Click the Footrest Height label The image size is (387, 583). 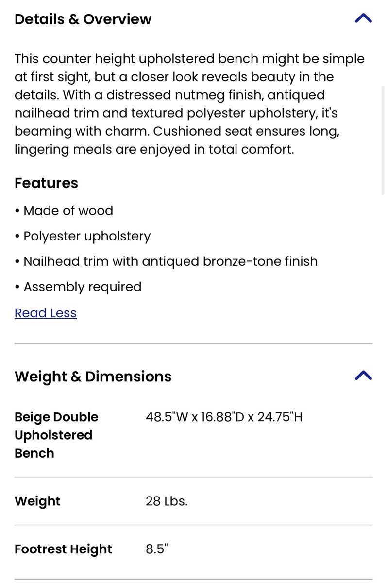point(63,549)
